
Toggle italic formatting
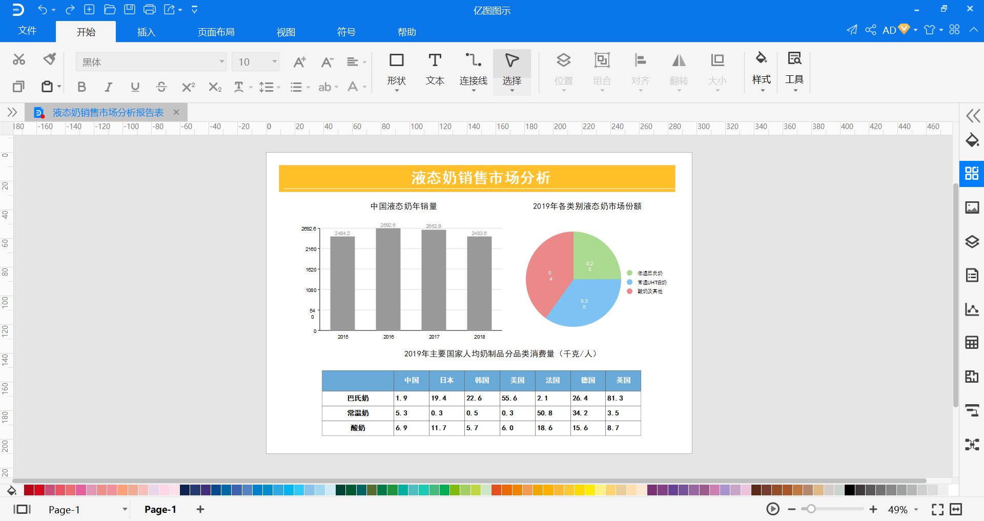coord(108,87)
